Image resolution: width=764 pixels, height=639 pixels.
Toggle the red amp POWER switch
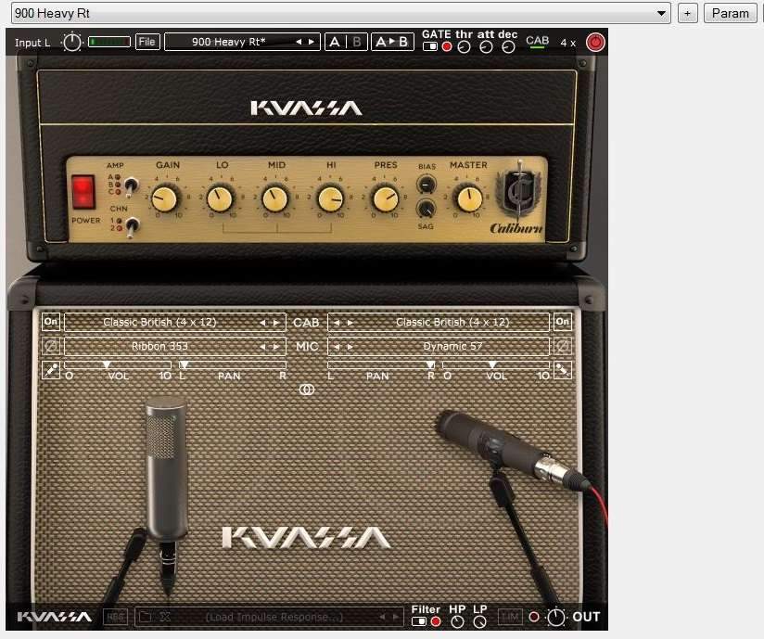[x=84, y=191]
